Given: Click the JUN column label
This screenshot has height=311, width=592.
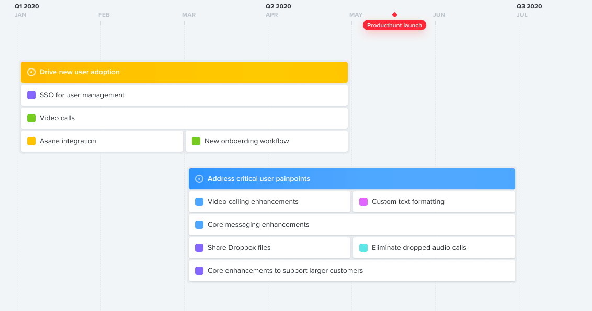Looking at the screenshot, I should 439,15.
